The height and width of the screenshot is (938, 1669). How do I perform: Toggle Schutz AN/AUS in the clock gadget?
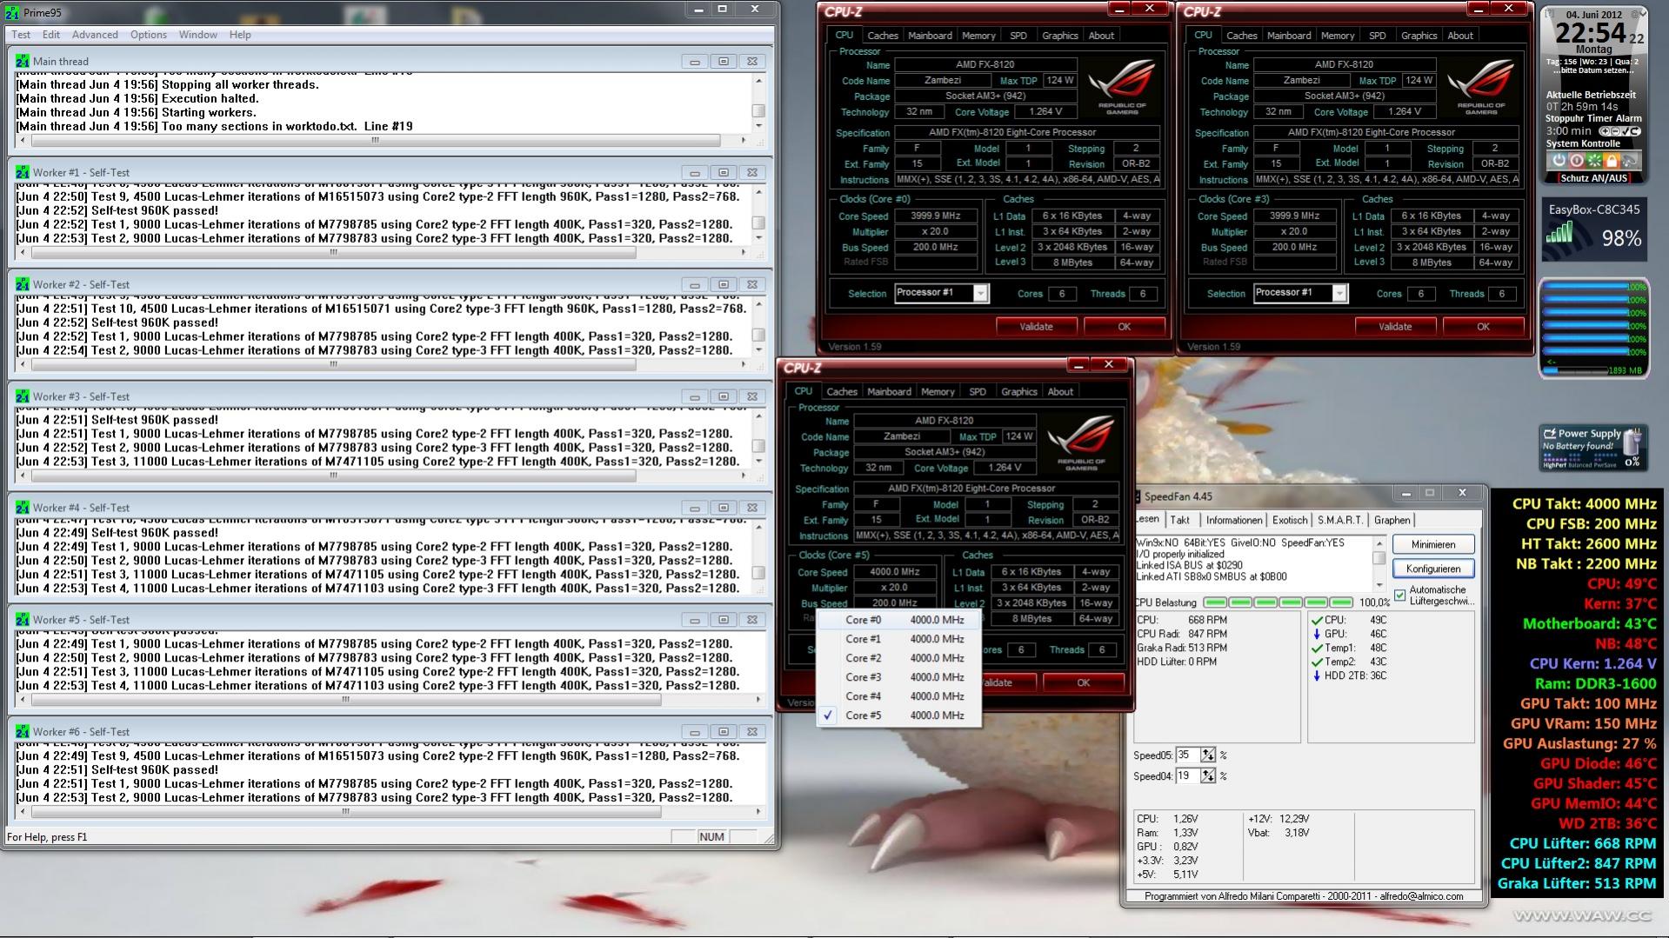tap(1593, 178)
